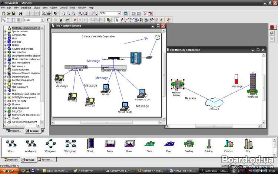
Task: Click horizontal scrollbar of MacNally Building window
Action: tap(106, 122)
